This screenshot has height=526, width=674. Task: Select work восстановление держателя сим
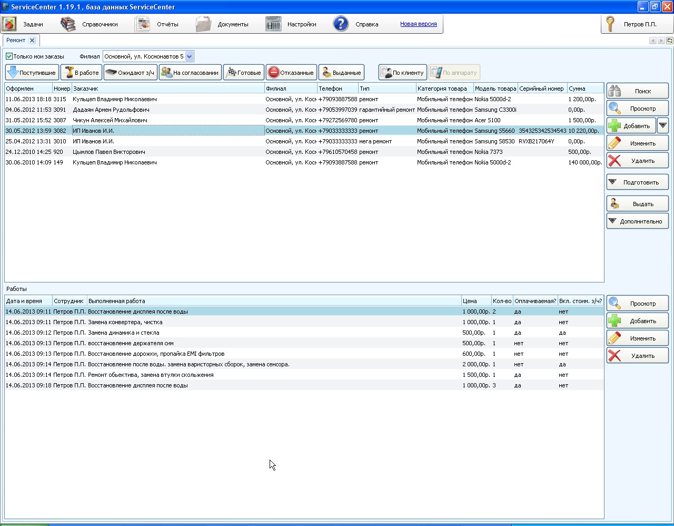coord(304,343)
